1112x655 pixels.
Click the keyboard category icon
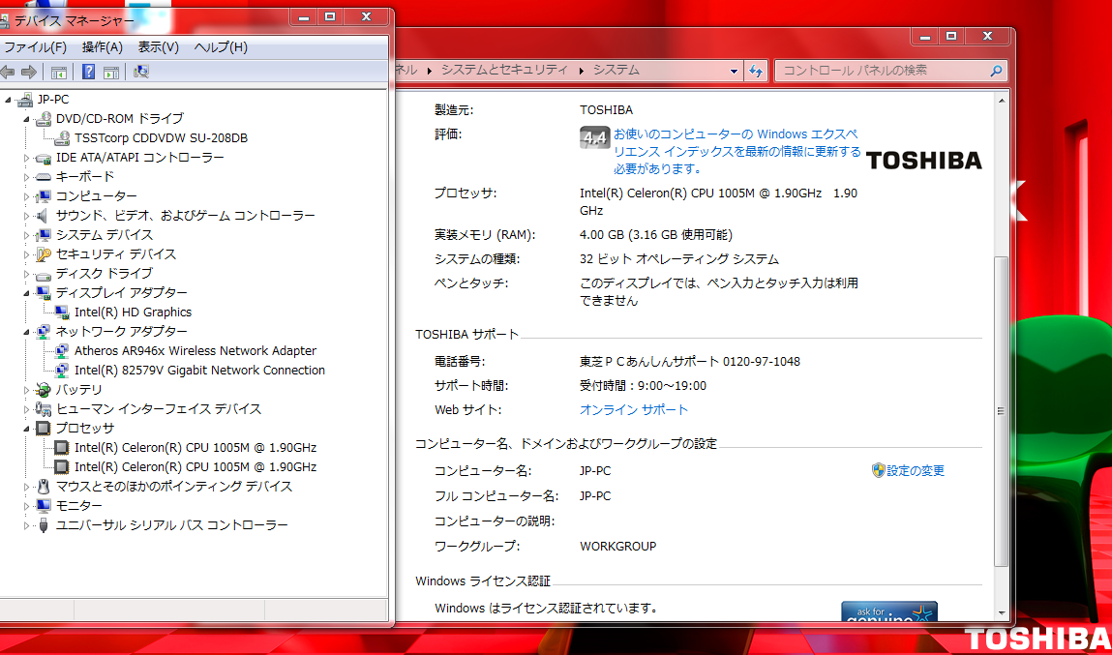click(x=44, y=176)
